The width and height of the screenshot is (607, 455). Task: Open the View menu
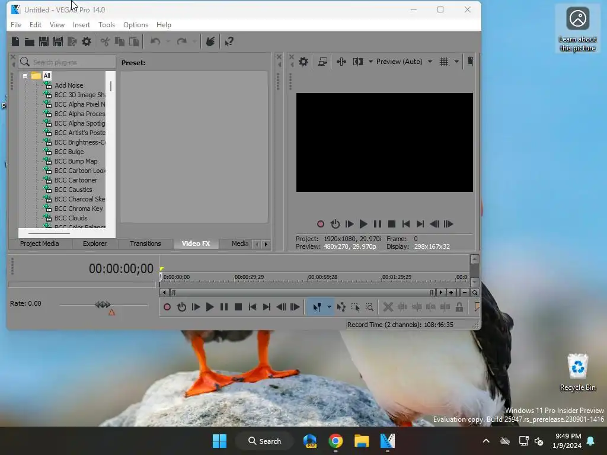coord(57,25)
